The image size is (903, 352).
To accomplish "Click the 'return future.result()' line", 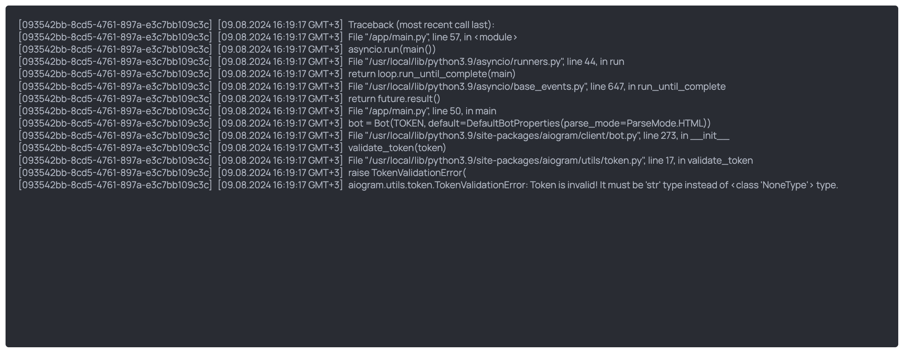I will [394, 99].
